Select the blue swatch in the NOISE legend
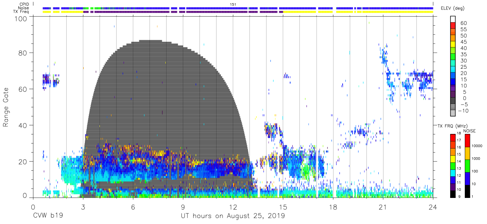Screen dimensions: 487x224 point(467,178)
